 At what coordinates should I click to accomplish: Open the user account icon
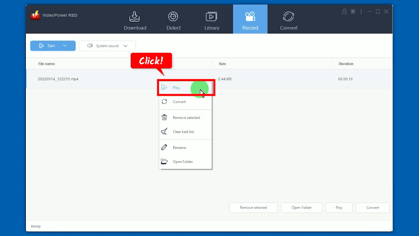345,11
